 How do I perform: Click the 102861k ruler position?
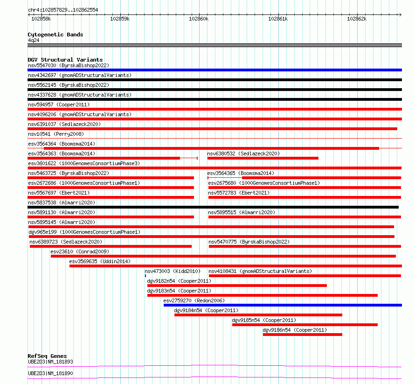pos(278,19)
